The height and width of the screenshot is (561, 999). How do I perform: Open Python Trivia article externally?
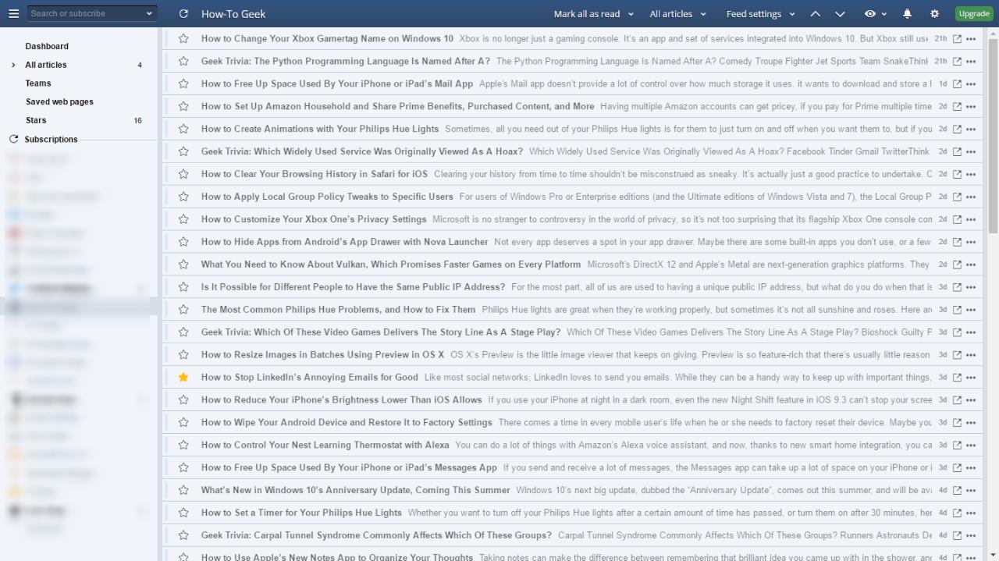point(958,61)
